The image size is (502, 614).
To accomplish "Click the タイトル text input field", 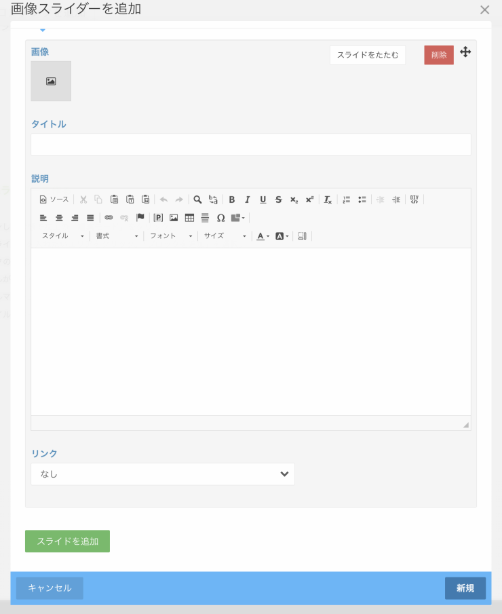I will click(x=251, y=145).
